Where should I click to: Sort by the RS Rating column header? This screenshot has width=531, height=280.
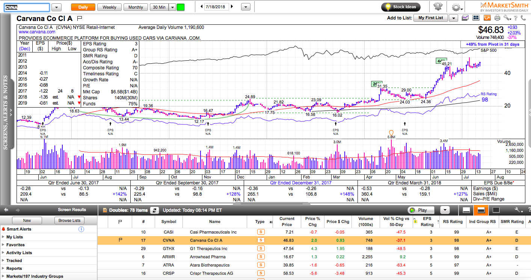click(453, 222)
